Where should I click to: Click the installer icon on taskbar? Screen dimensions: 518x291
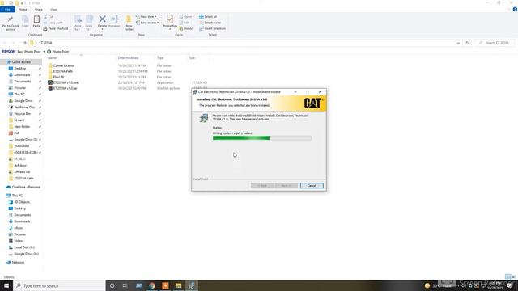click(192, 285)
